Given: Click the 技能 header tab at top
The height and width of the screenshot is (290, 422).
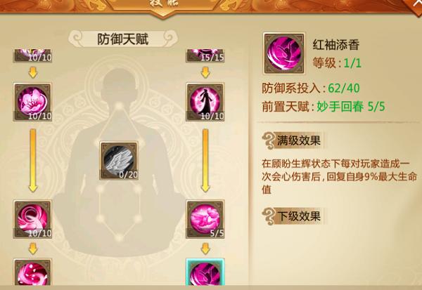Looking at the screenshot, I should click(x=164, y=4).
